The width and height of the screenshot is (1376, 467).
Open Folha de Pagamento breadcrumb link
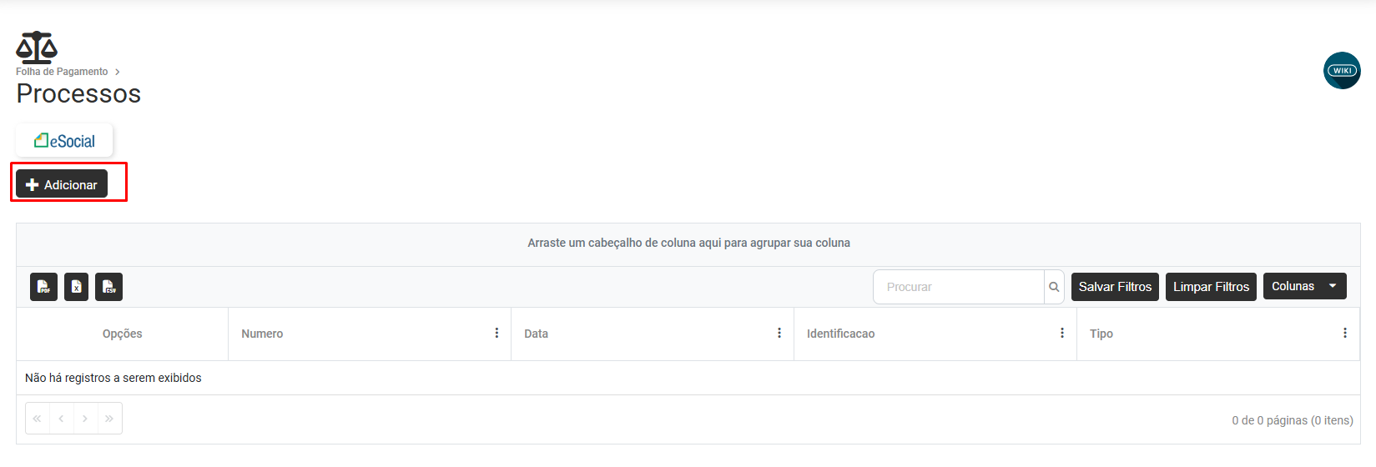pos(62,72)
